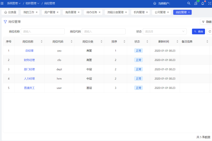Sort by 岗位代码 column arrows

[71, 42]
